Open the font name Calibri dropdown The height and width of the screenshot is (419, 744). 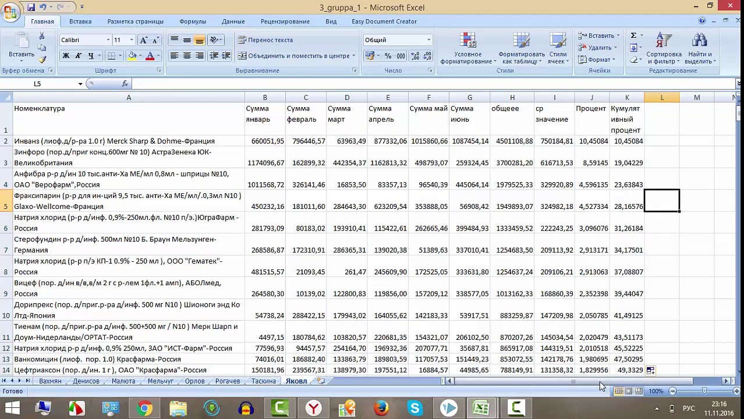pyautogui.click(x=108, y=40)
